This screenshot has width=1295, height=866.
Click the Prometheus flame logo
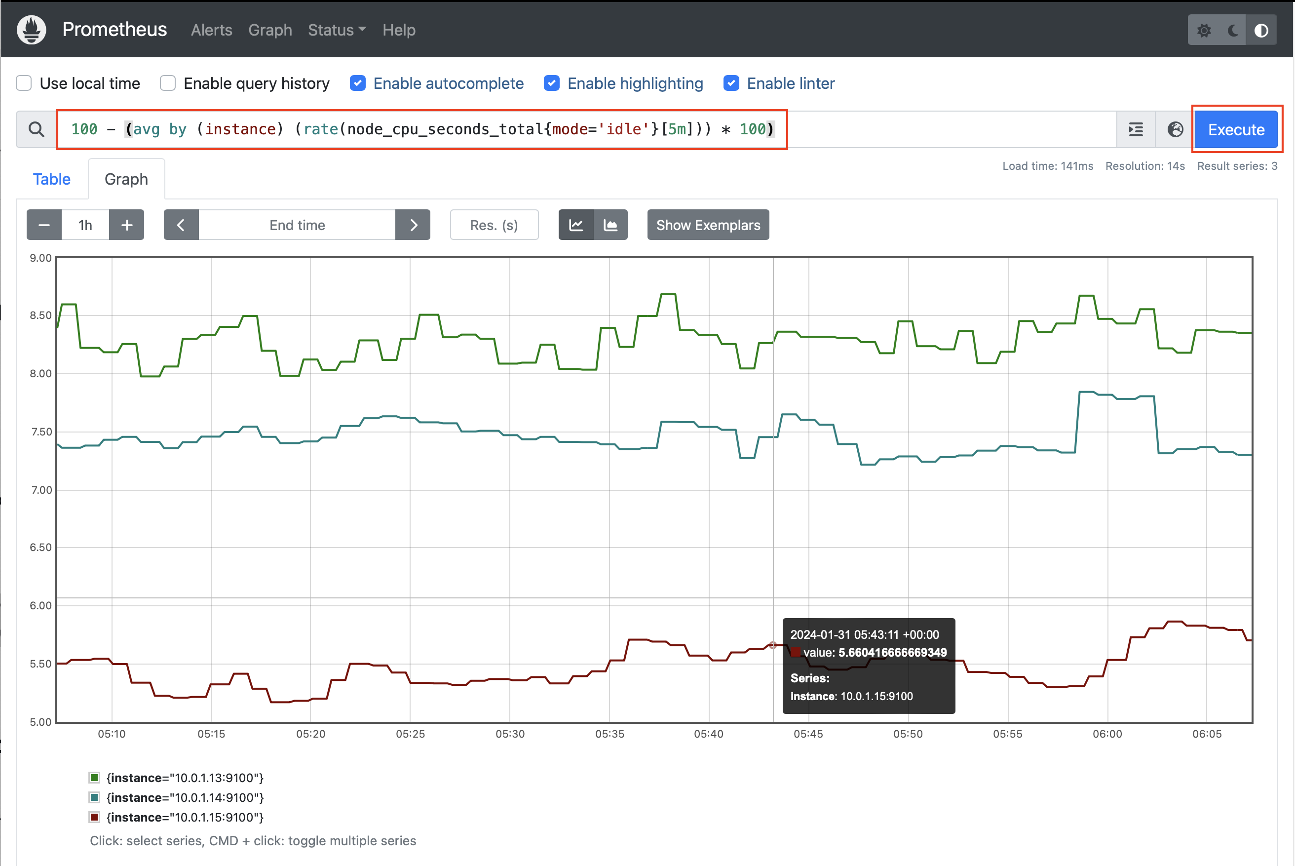(x=32, y=29)
